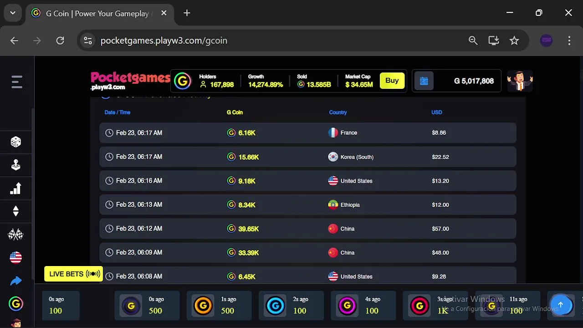
Task: Go back to the previous page
Action: pos(15,41)
